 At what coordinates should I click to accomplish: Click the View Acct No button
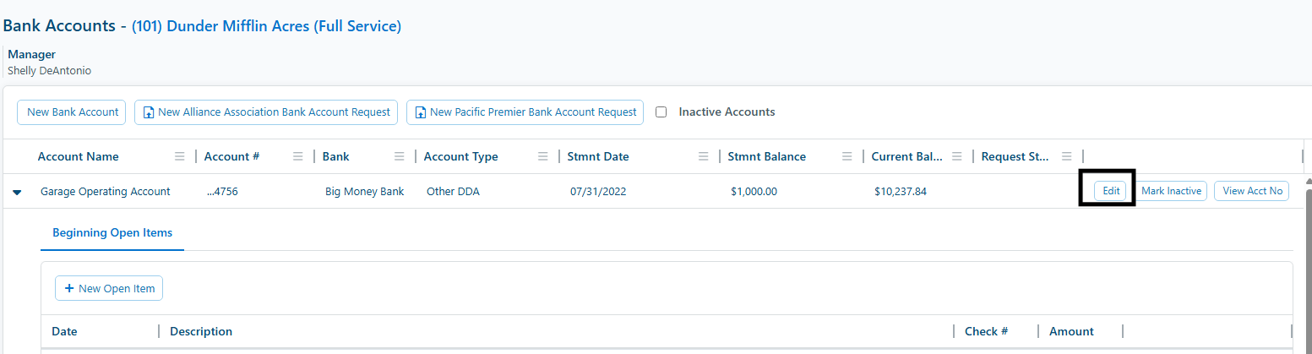(1252, 191)
